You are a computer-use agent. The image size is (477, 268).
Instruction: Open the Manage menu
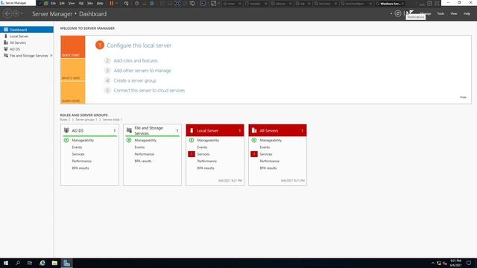pyautogui.click(x=426, y=13)
